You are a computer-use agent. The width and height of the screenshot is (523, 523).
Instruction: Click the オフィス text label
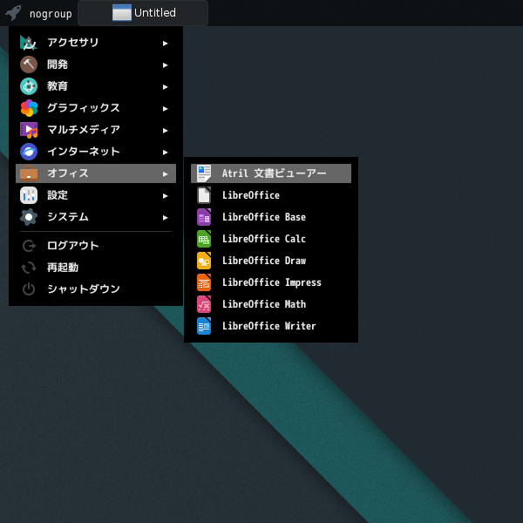(68, 173)
